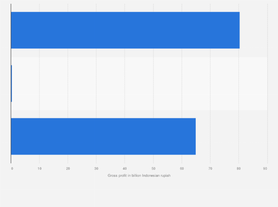The image size is (278, 207).
Task: Click the dark vertical axis line at the bars' base
Action: point(11,84)
